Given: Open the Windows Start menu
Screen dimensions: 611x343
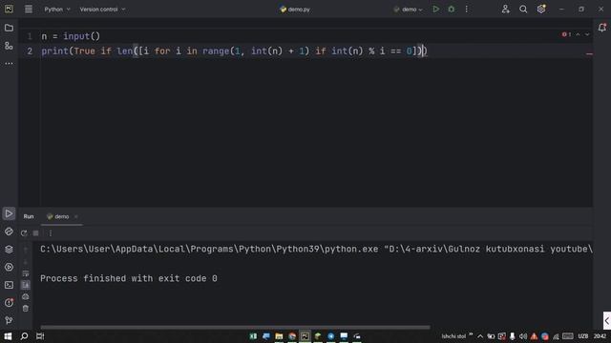Looking at the screenshot, I should 8,336.
